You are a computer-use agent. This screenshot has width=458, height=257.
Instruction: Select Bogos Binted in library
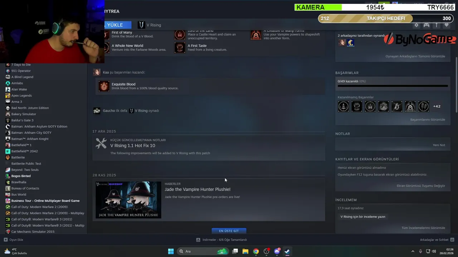[21, 176]
